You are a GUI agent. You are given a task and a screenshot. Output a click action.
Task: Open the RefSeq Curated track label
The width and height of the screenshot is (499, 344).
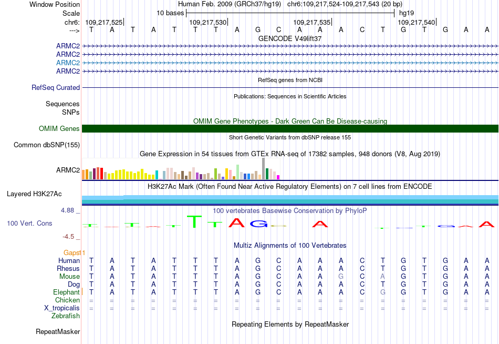(56, 87)
